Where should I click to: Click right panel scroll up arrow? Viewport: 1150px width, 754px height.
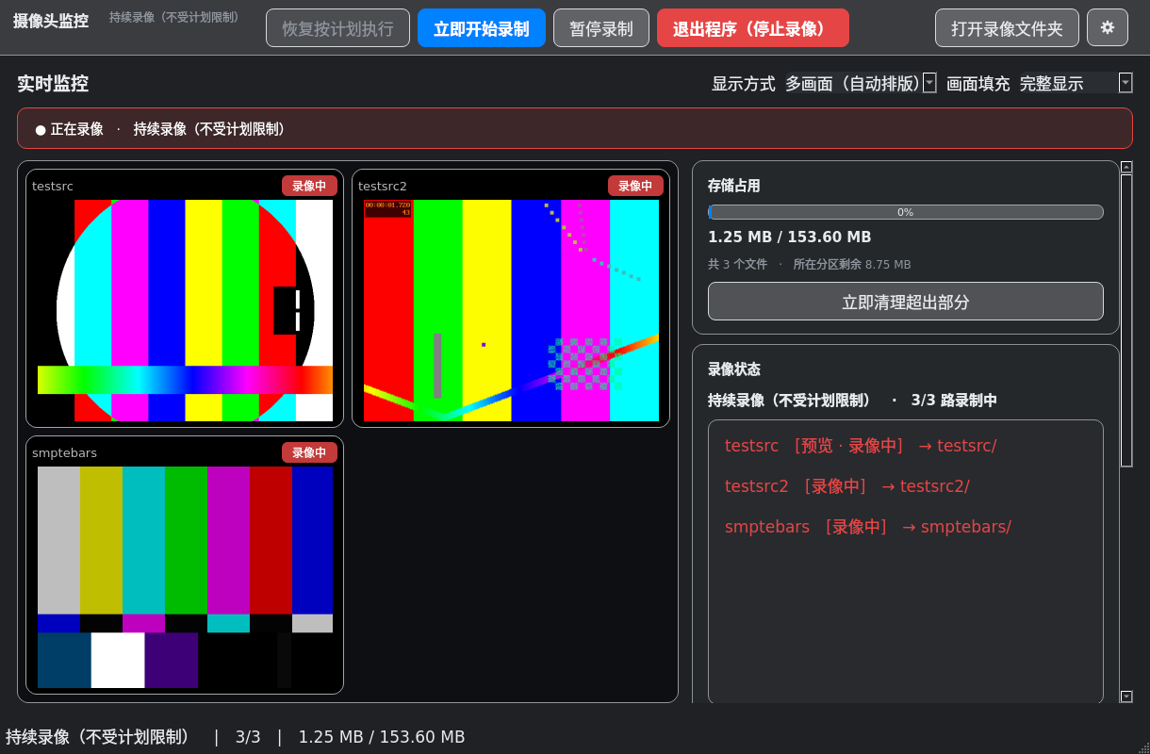[x=1126, y=167]
